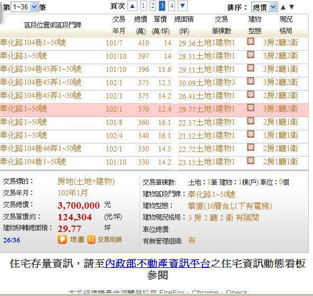This screenshot has width=313, height=296.
Task: Open 內政部不動產資訊平台 link
Action: [158, 263]
